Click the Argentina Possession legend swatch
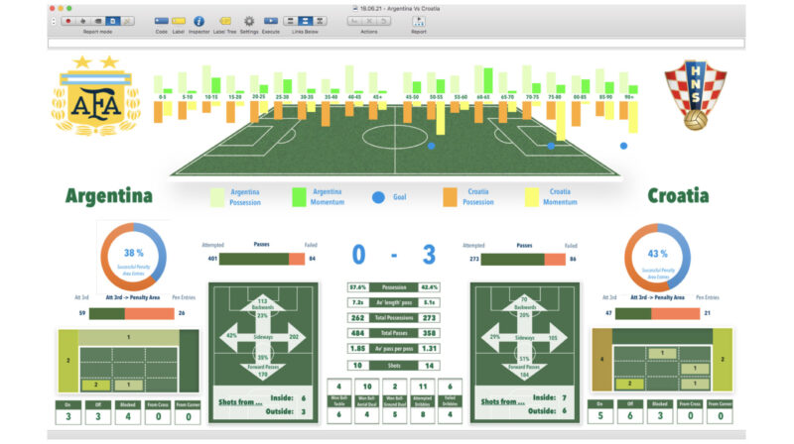This screenshot has width=794, height=444. 217,197
